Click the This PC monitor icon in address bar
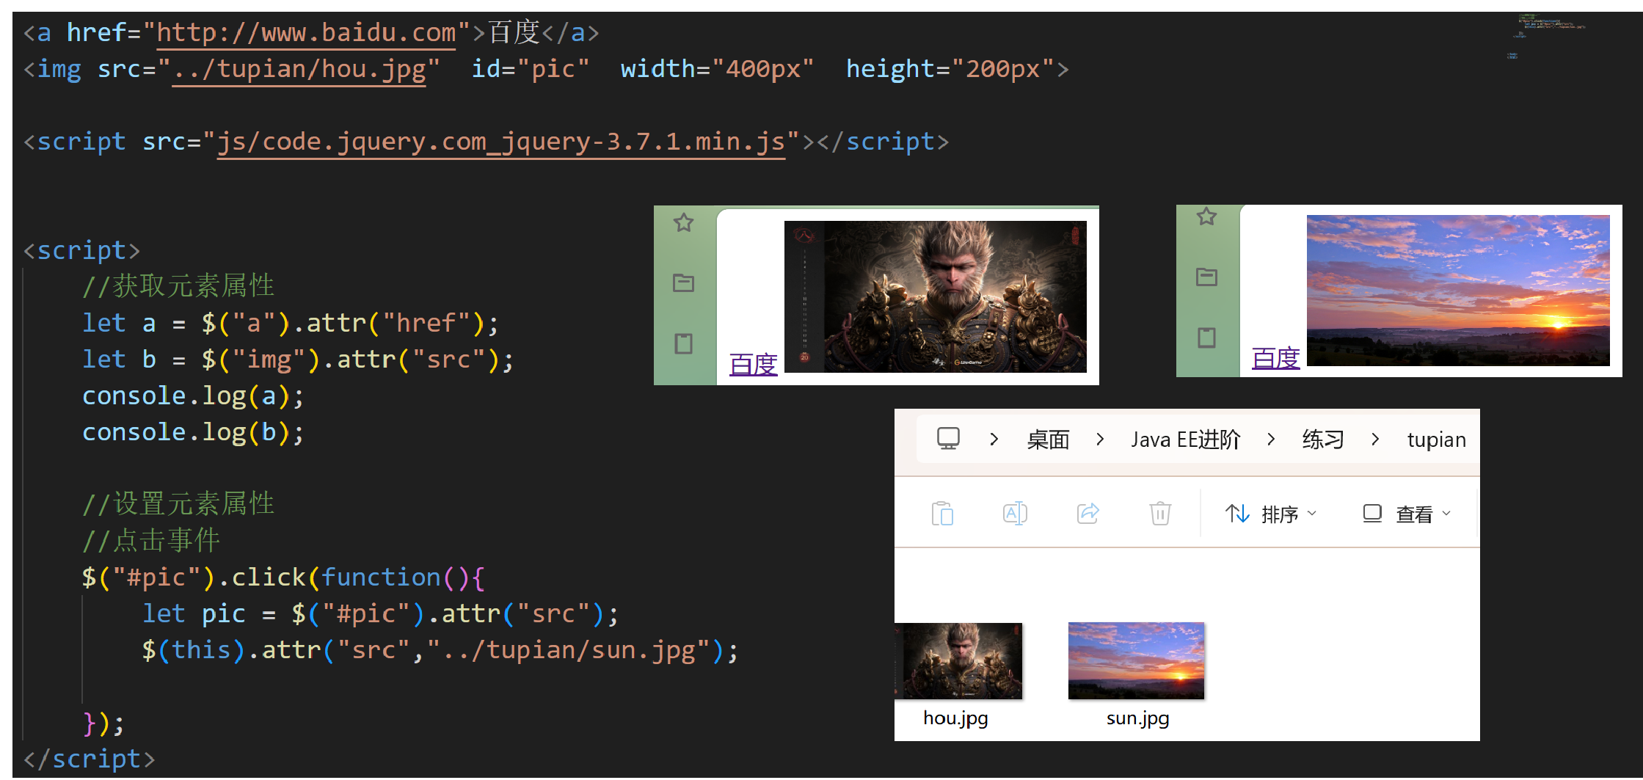Viewport: 1643px width, 780px height. coord(948,439)
